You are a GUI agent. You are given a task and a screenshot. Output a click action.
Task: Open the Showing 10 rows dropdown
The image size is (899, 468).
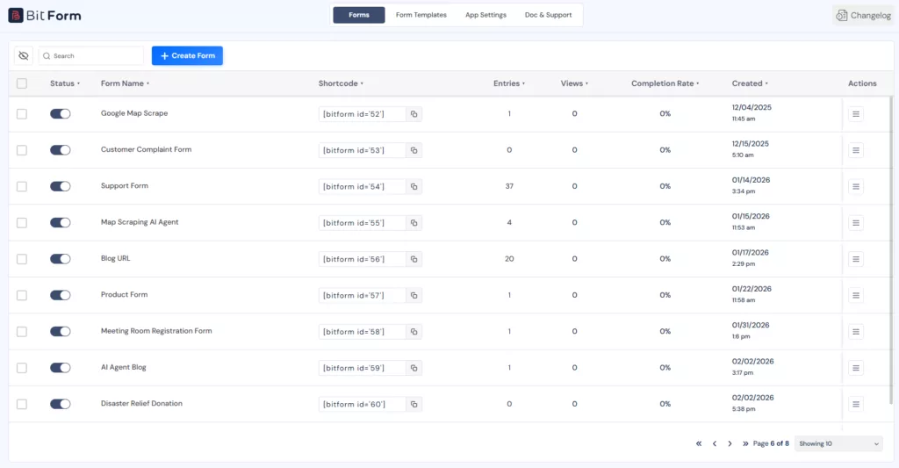(x=838, y=443)
